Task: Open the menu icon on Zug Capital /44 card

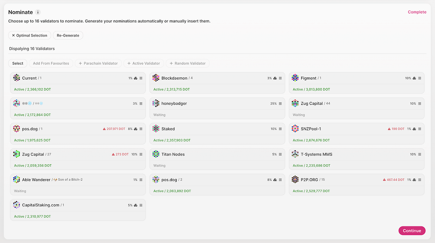Action: pos(419,104)
